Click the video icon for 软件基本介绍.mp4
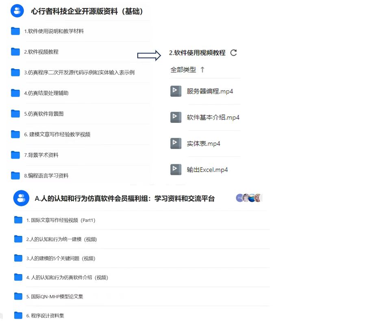386x321 pixels. (176, 117)
